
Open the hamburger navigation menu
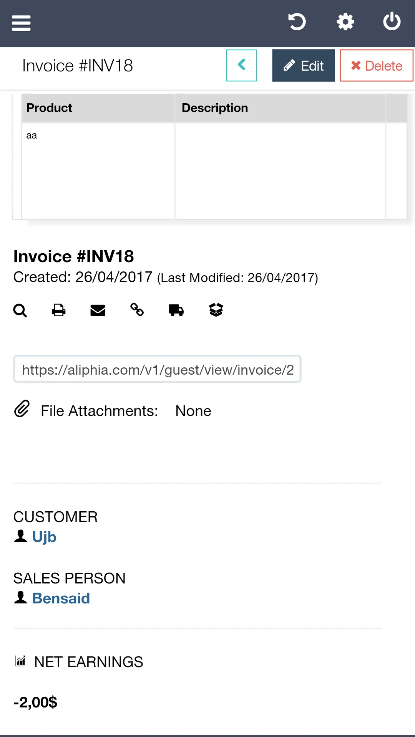pyautogui.click(x=21, y=23)
